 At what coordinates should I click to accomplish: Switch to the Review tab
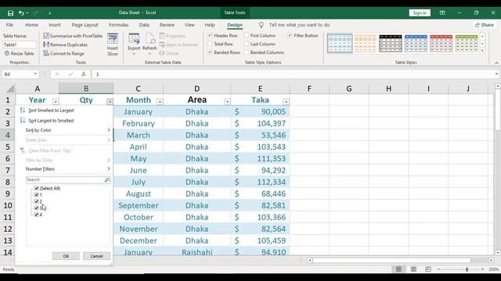tap(167, 25)
